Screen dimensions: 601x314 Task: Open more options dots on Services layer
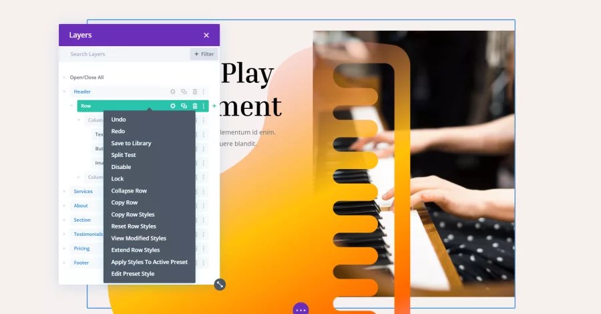204,191
